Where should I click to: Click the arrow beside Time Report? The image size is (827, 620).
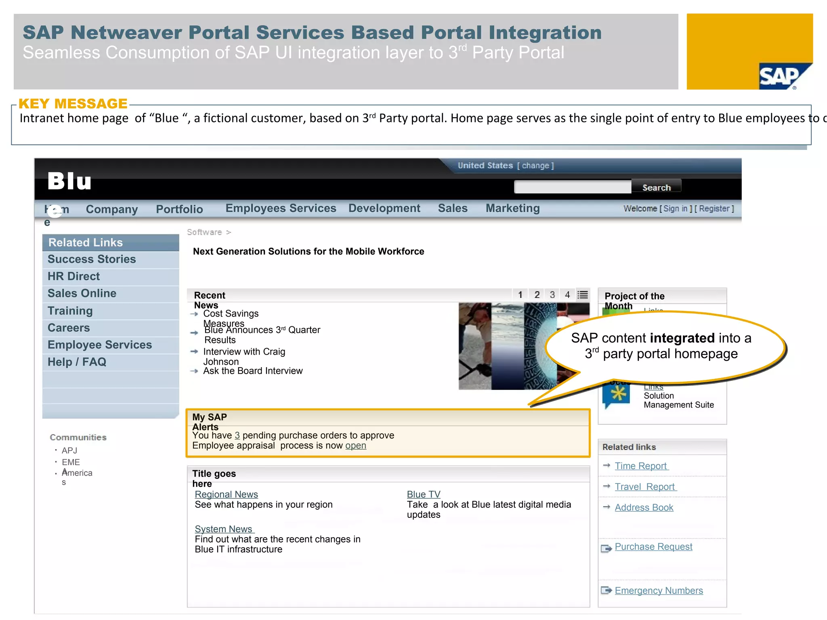(x=607, y=465)
